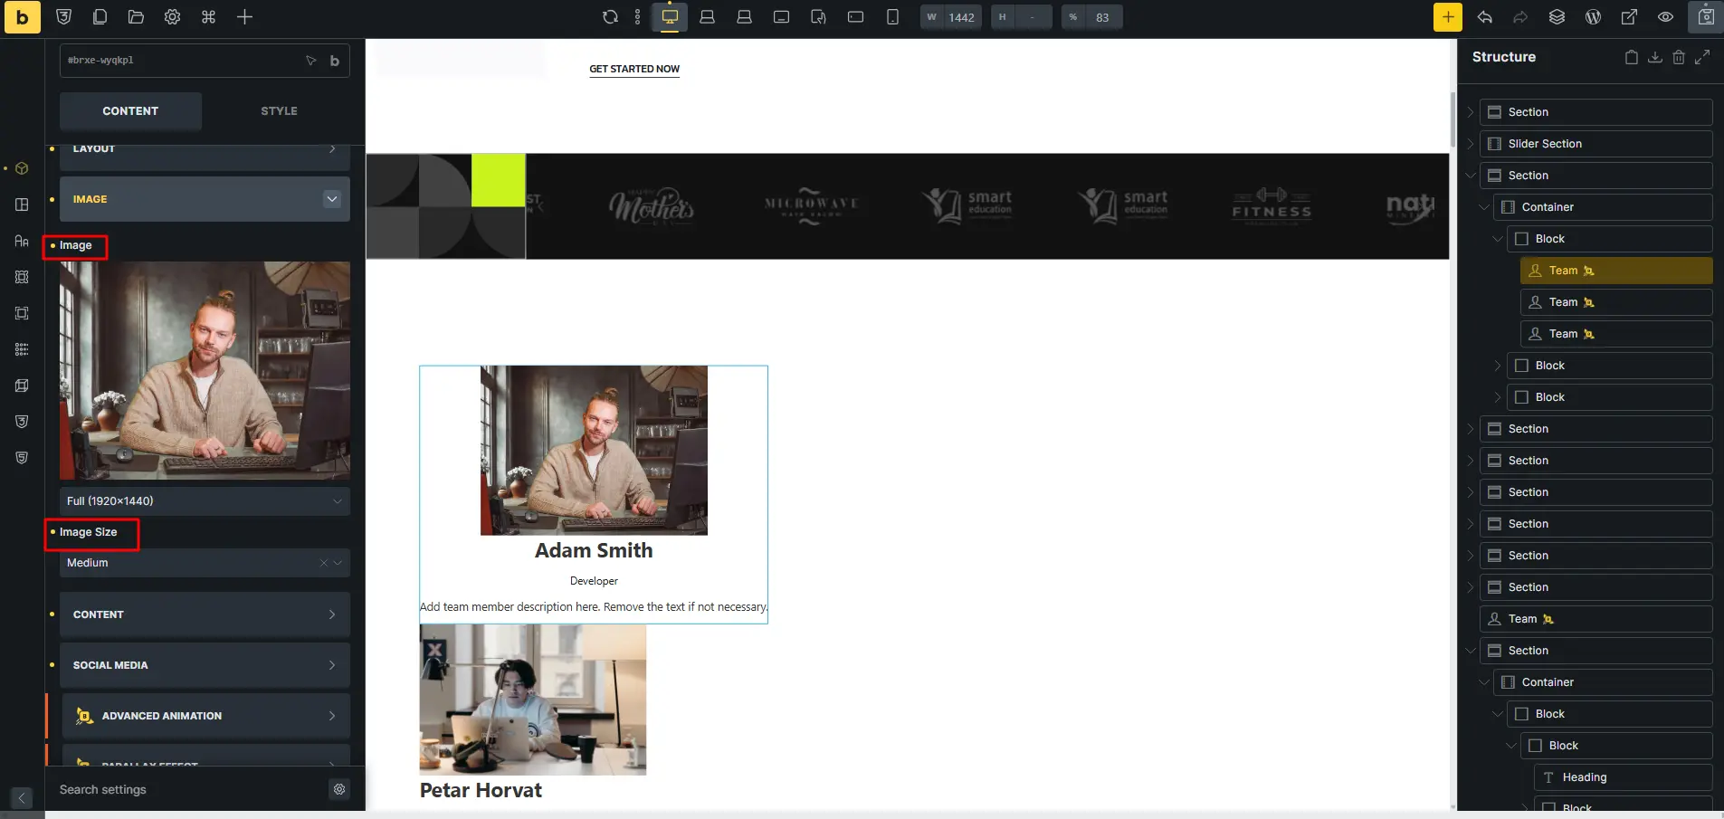
Task: Toggle desktop breakpoint view
Action: [x=670, y=17]
